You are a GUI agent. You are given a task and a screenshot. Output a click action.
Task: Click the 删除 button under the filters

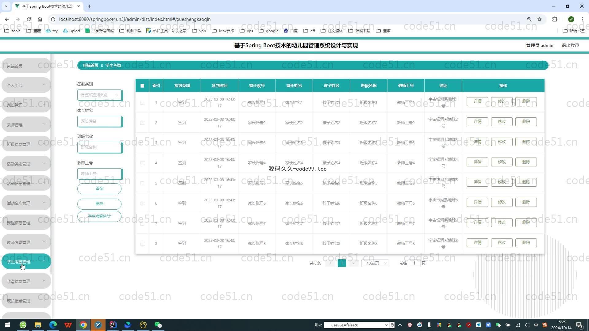[x=99, y=204]
